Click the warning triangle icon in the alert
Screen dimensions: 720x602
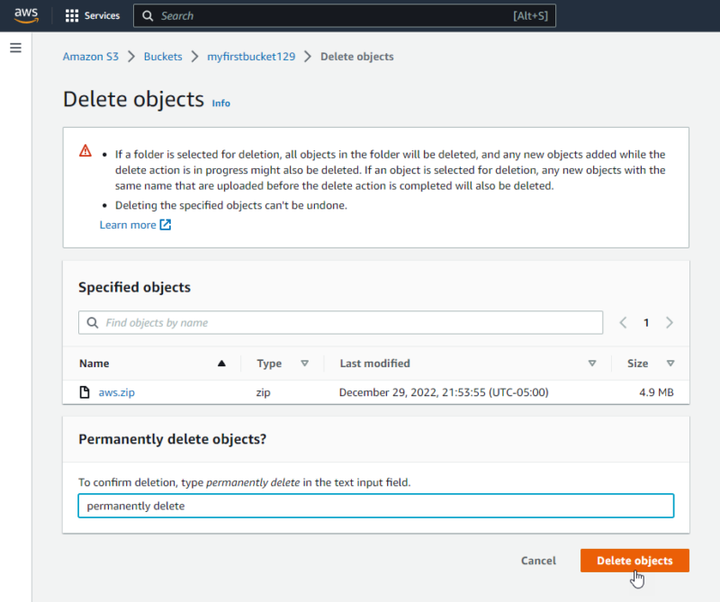[x=85, y=152]
